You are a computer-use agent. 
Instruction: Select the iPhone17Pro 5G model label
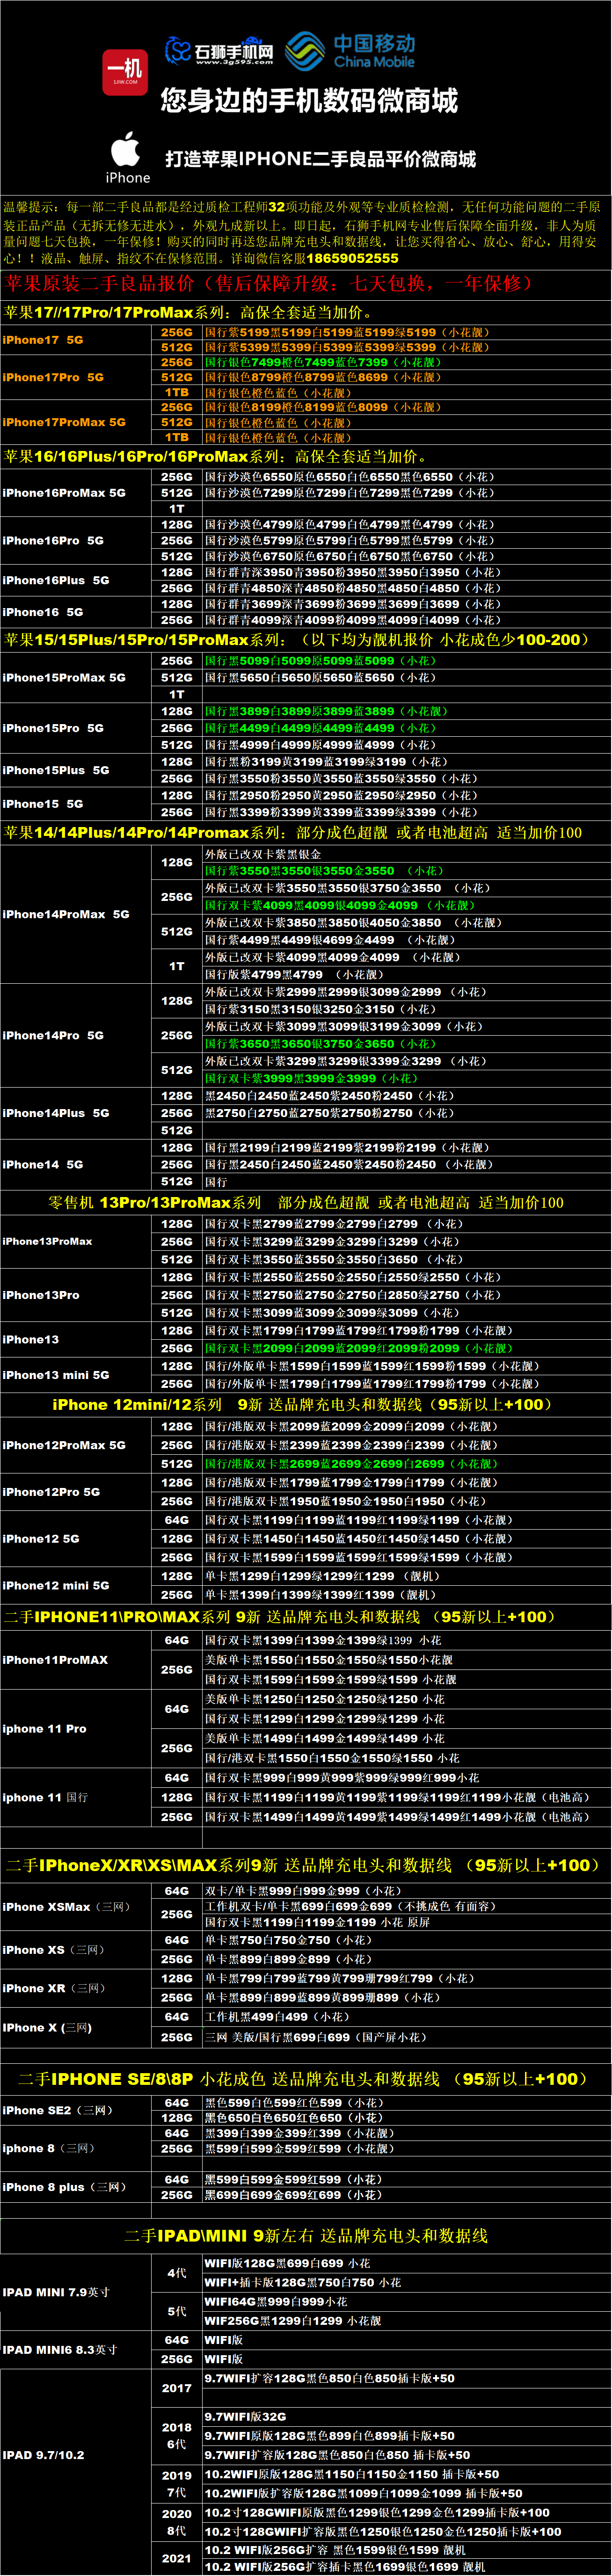[53, 378]
